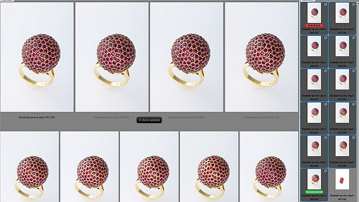The image size is (359, 202).
Task: Click the badge icon on the 452.CR2 thumbnail
Action: (326, 105)
